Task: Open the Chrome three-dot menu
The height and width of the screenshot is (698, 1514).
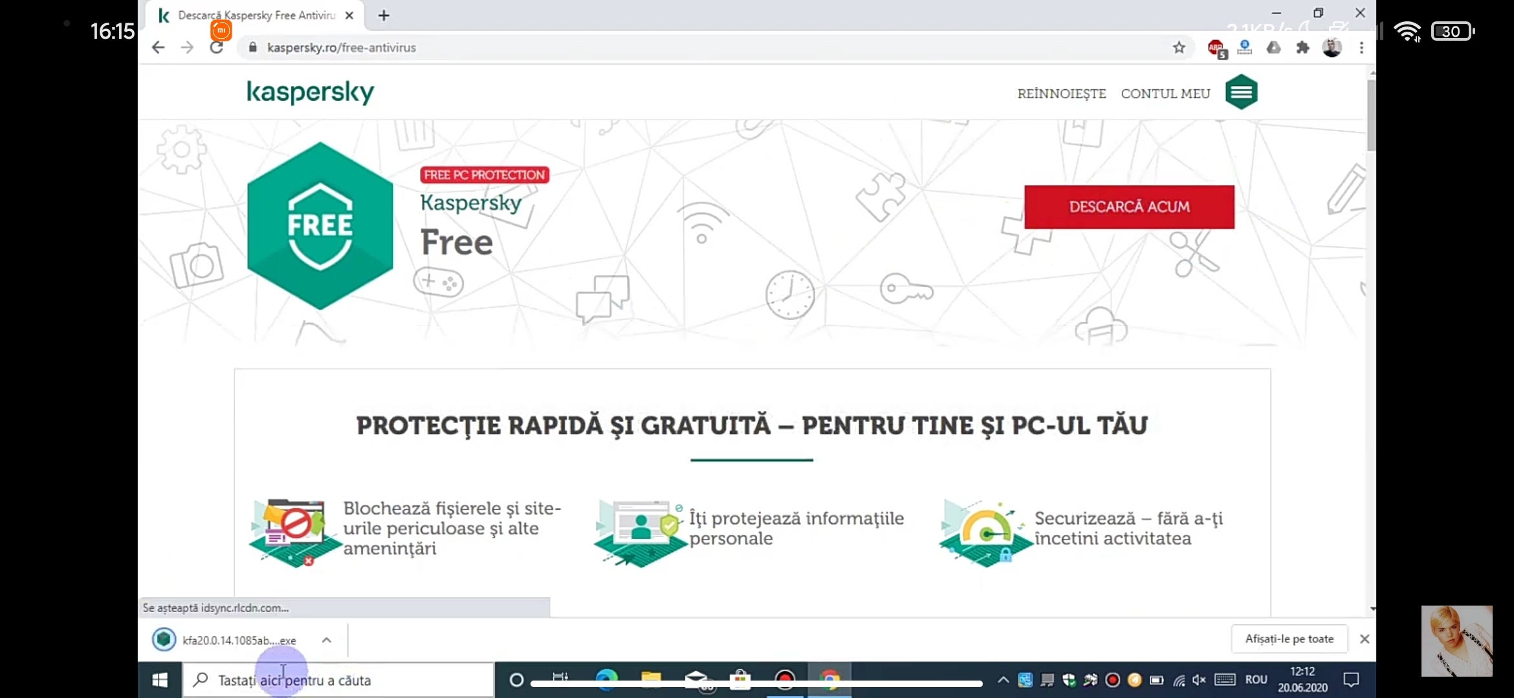Action: click(x=1361, y=47)
